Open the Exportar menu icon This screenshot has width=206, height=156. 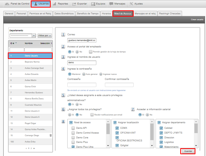74,4
